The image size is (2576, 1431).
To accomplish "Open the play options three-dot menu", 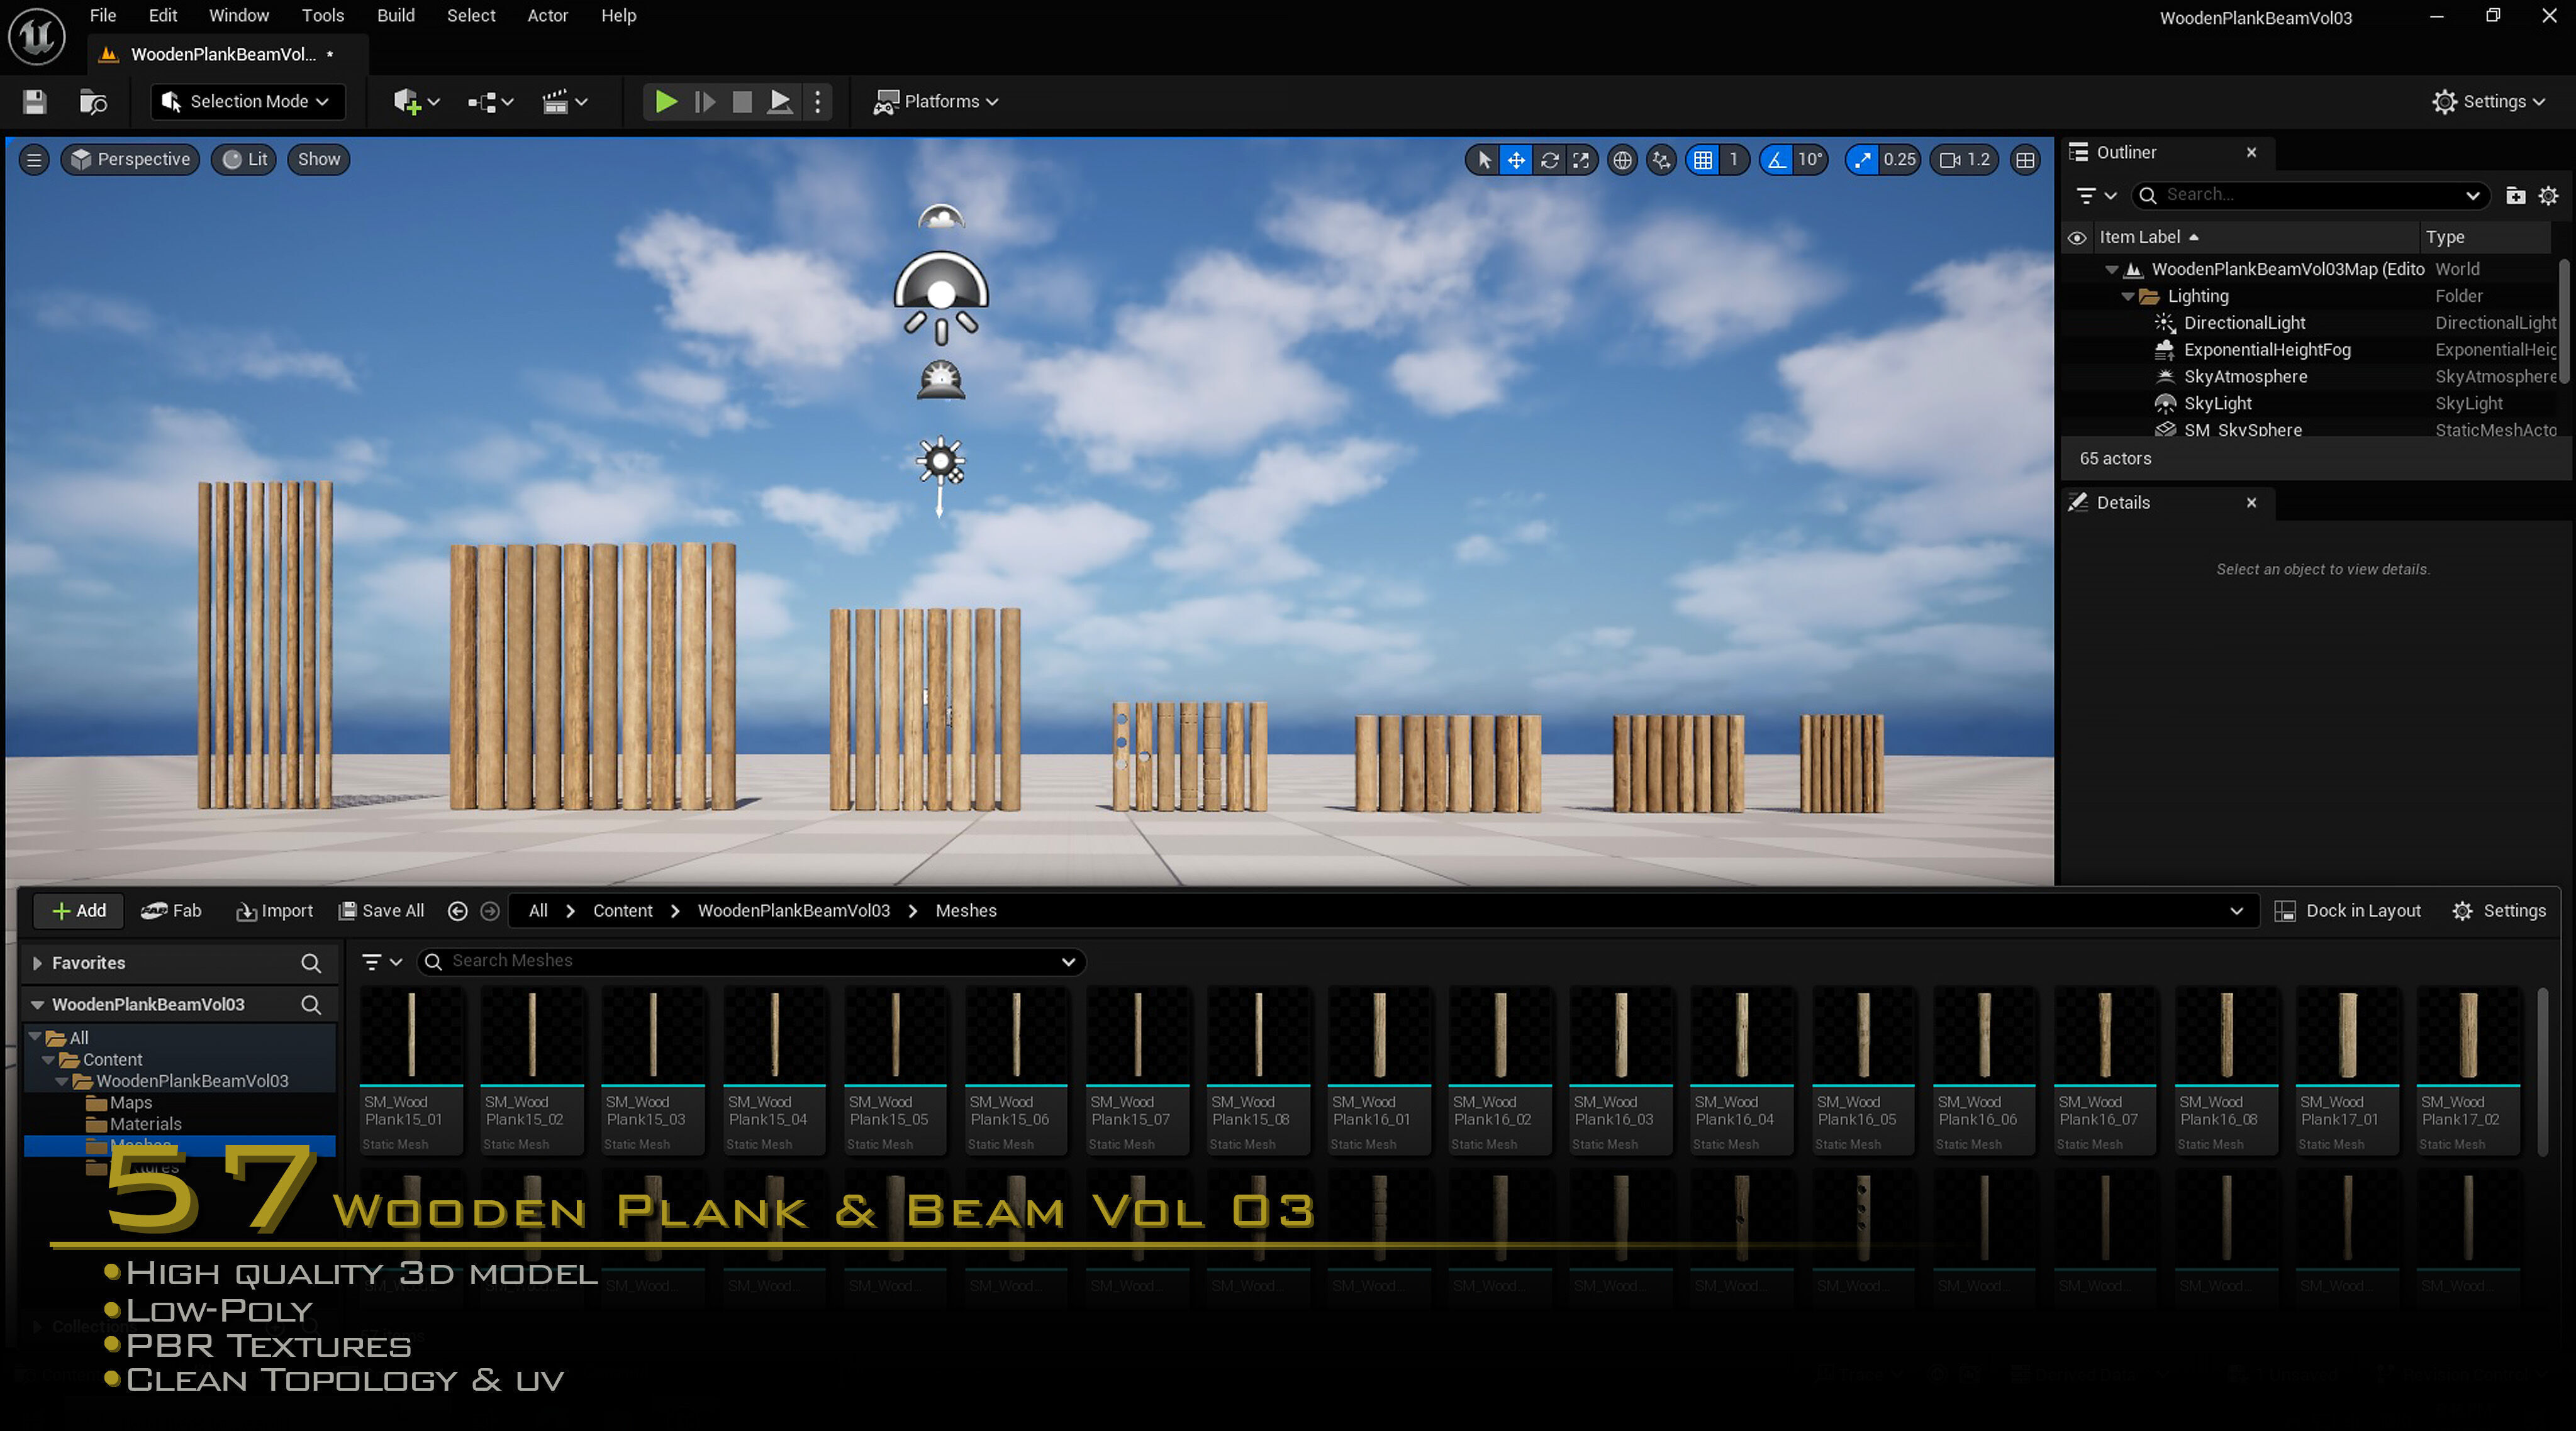I will tap(818, 101).
